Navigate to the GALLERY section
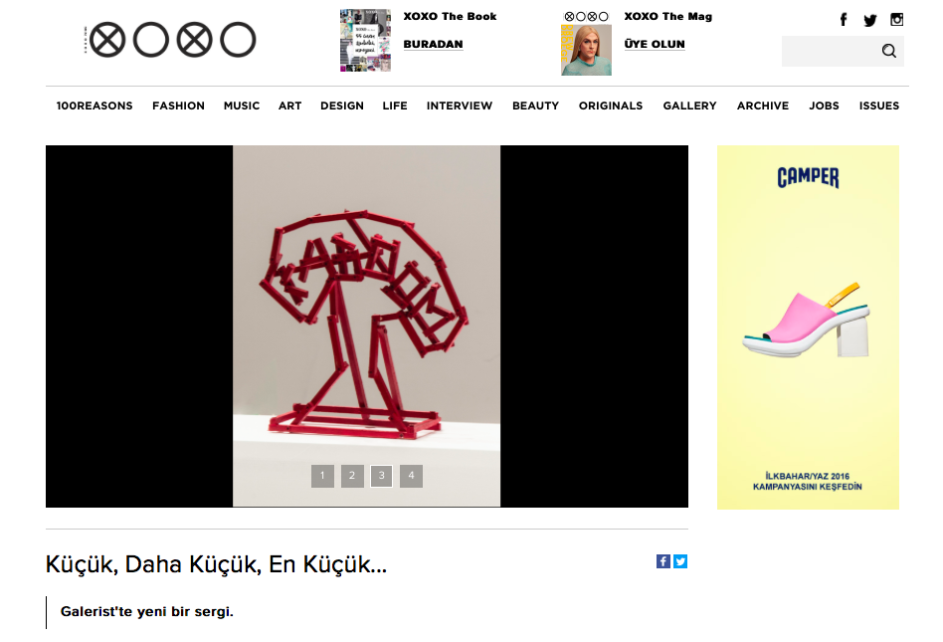This screenshot has height=642, width=943. click(x=689, y=106)
